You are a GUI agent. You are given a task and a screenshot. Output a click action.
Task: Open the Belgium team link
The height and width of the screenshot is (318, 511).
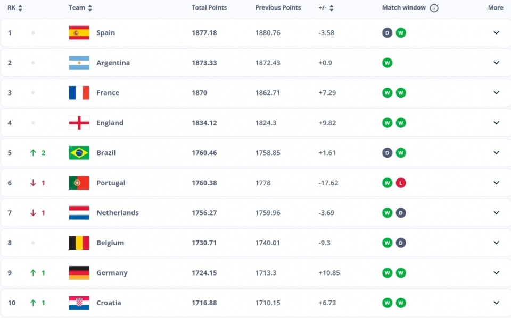pyautogui.click(x=110, y=243)
